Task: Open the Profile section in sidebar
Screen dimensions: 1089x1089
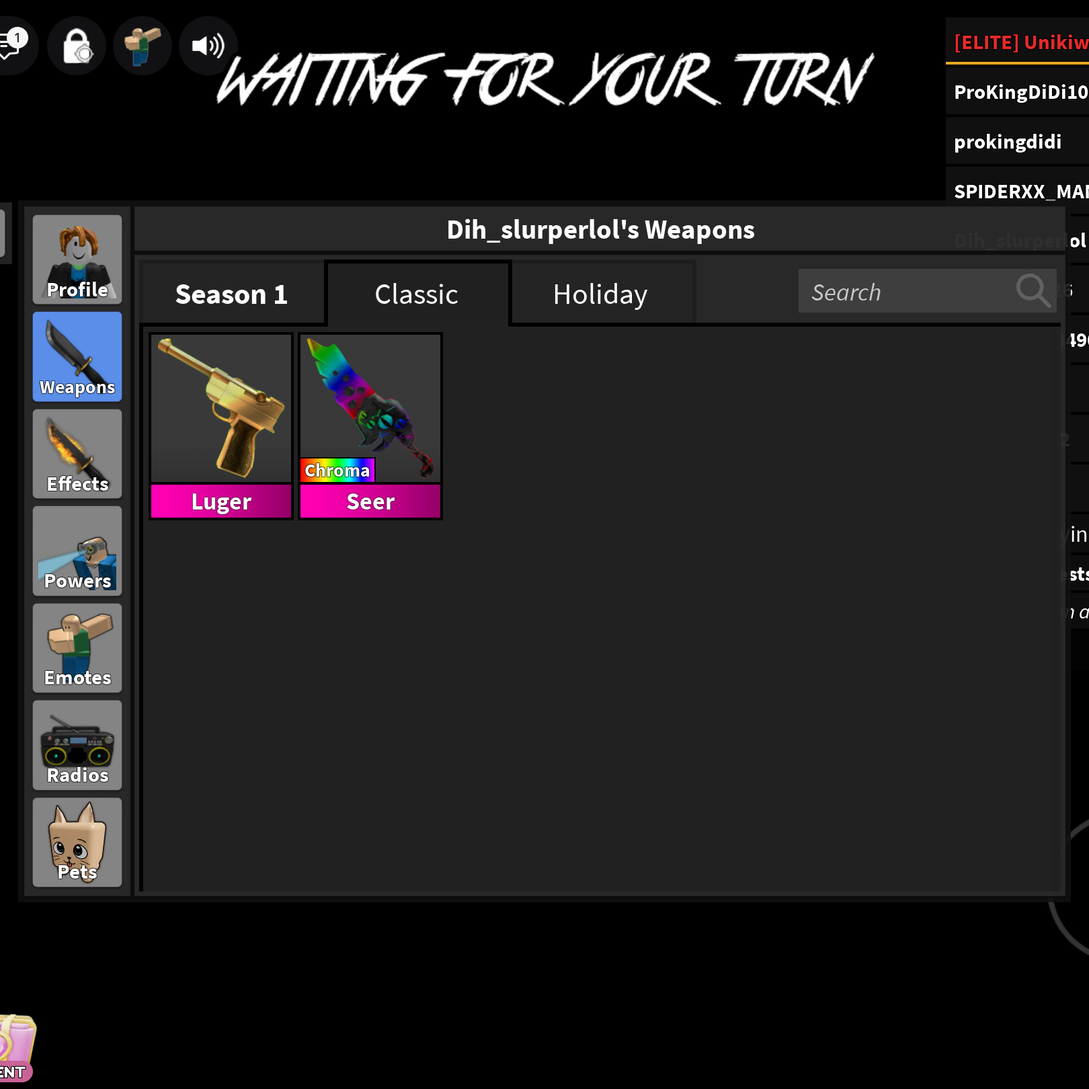Action: 77,259
